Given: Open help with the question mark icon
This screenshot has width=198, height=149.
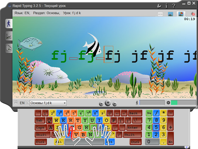Looking at the screenshot, I should 174,6.
